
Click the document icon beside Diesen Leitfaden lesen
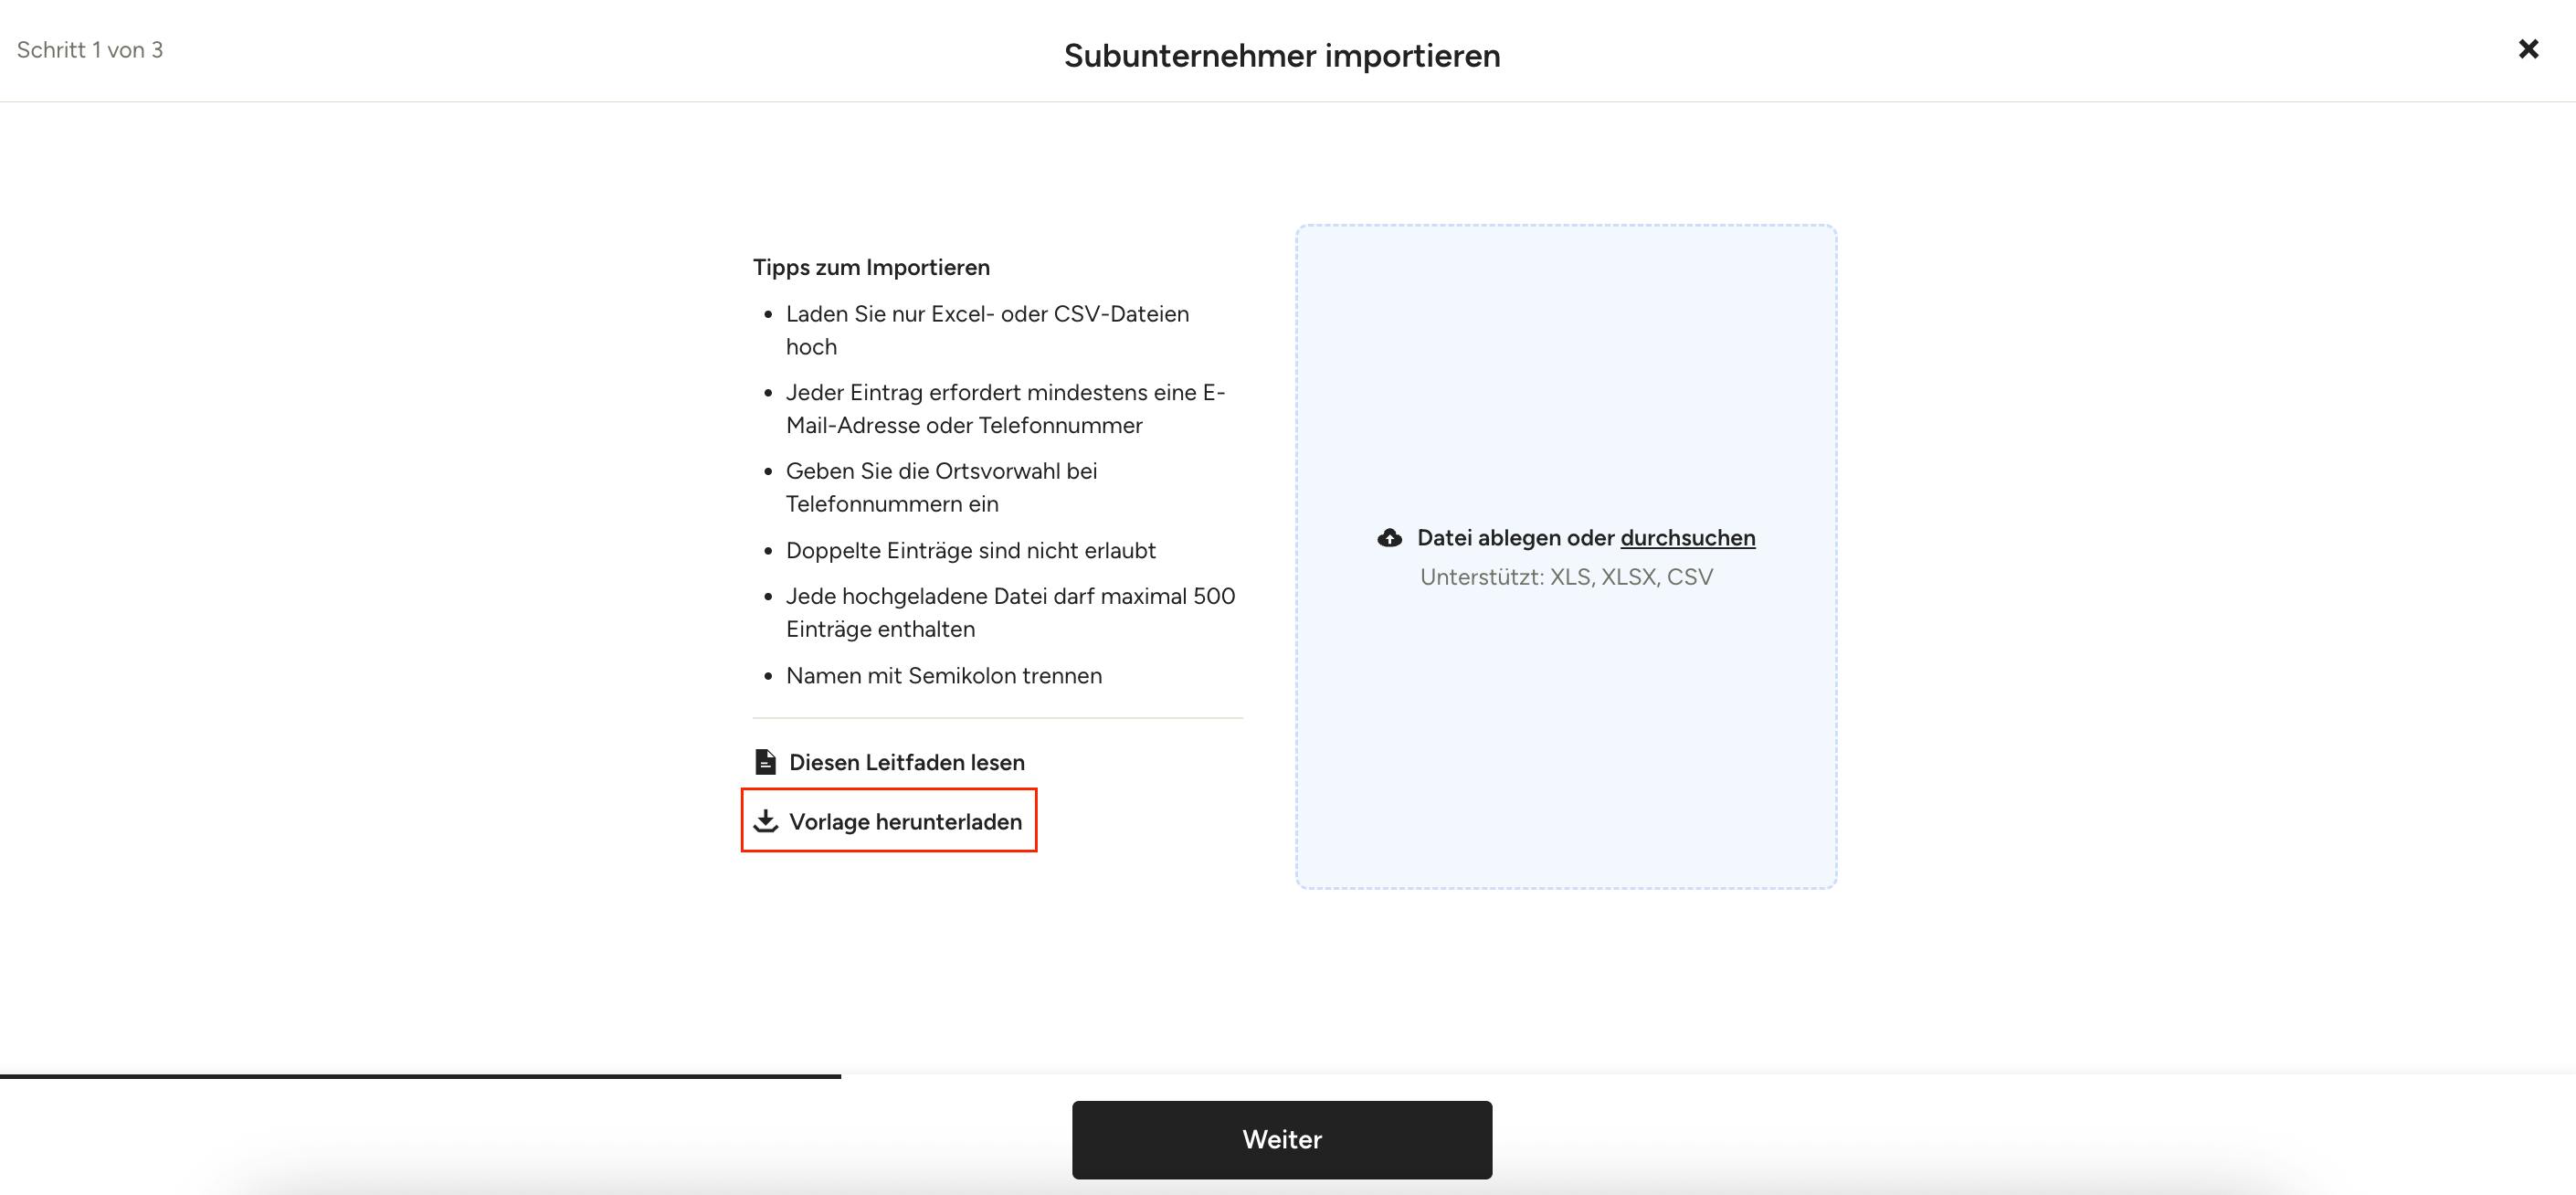pos(765,762)
